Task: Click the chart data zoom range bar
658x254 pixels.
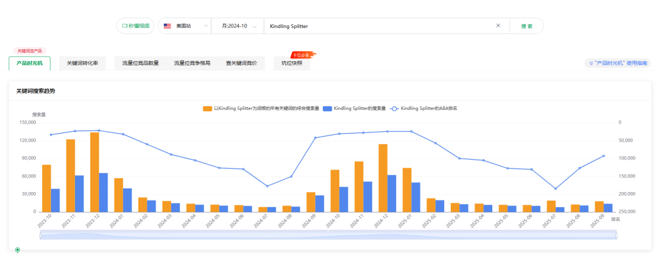Action: 328,236
